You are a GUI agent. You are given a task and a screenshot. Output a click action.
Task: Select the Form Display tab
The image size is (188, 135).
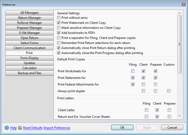point(29,58)
